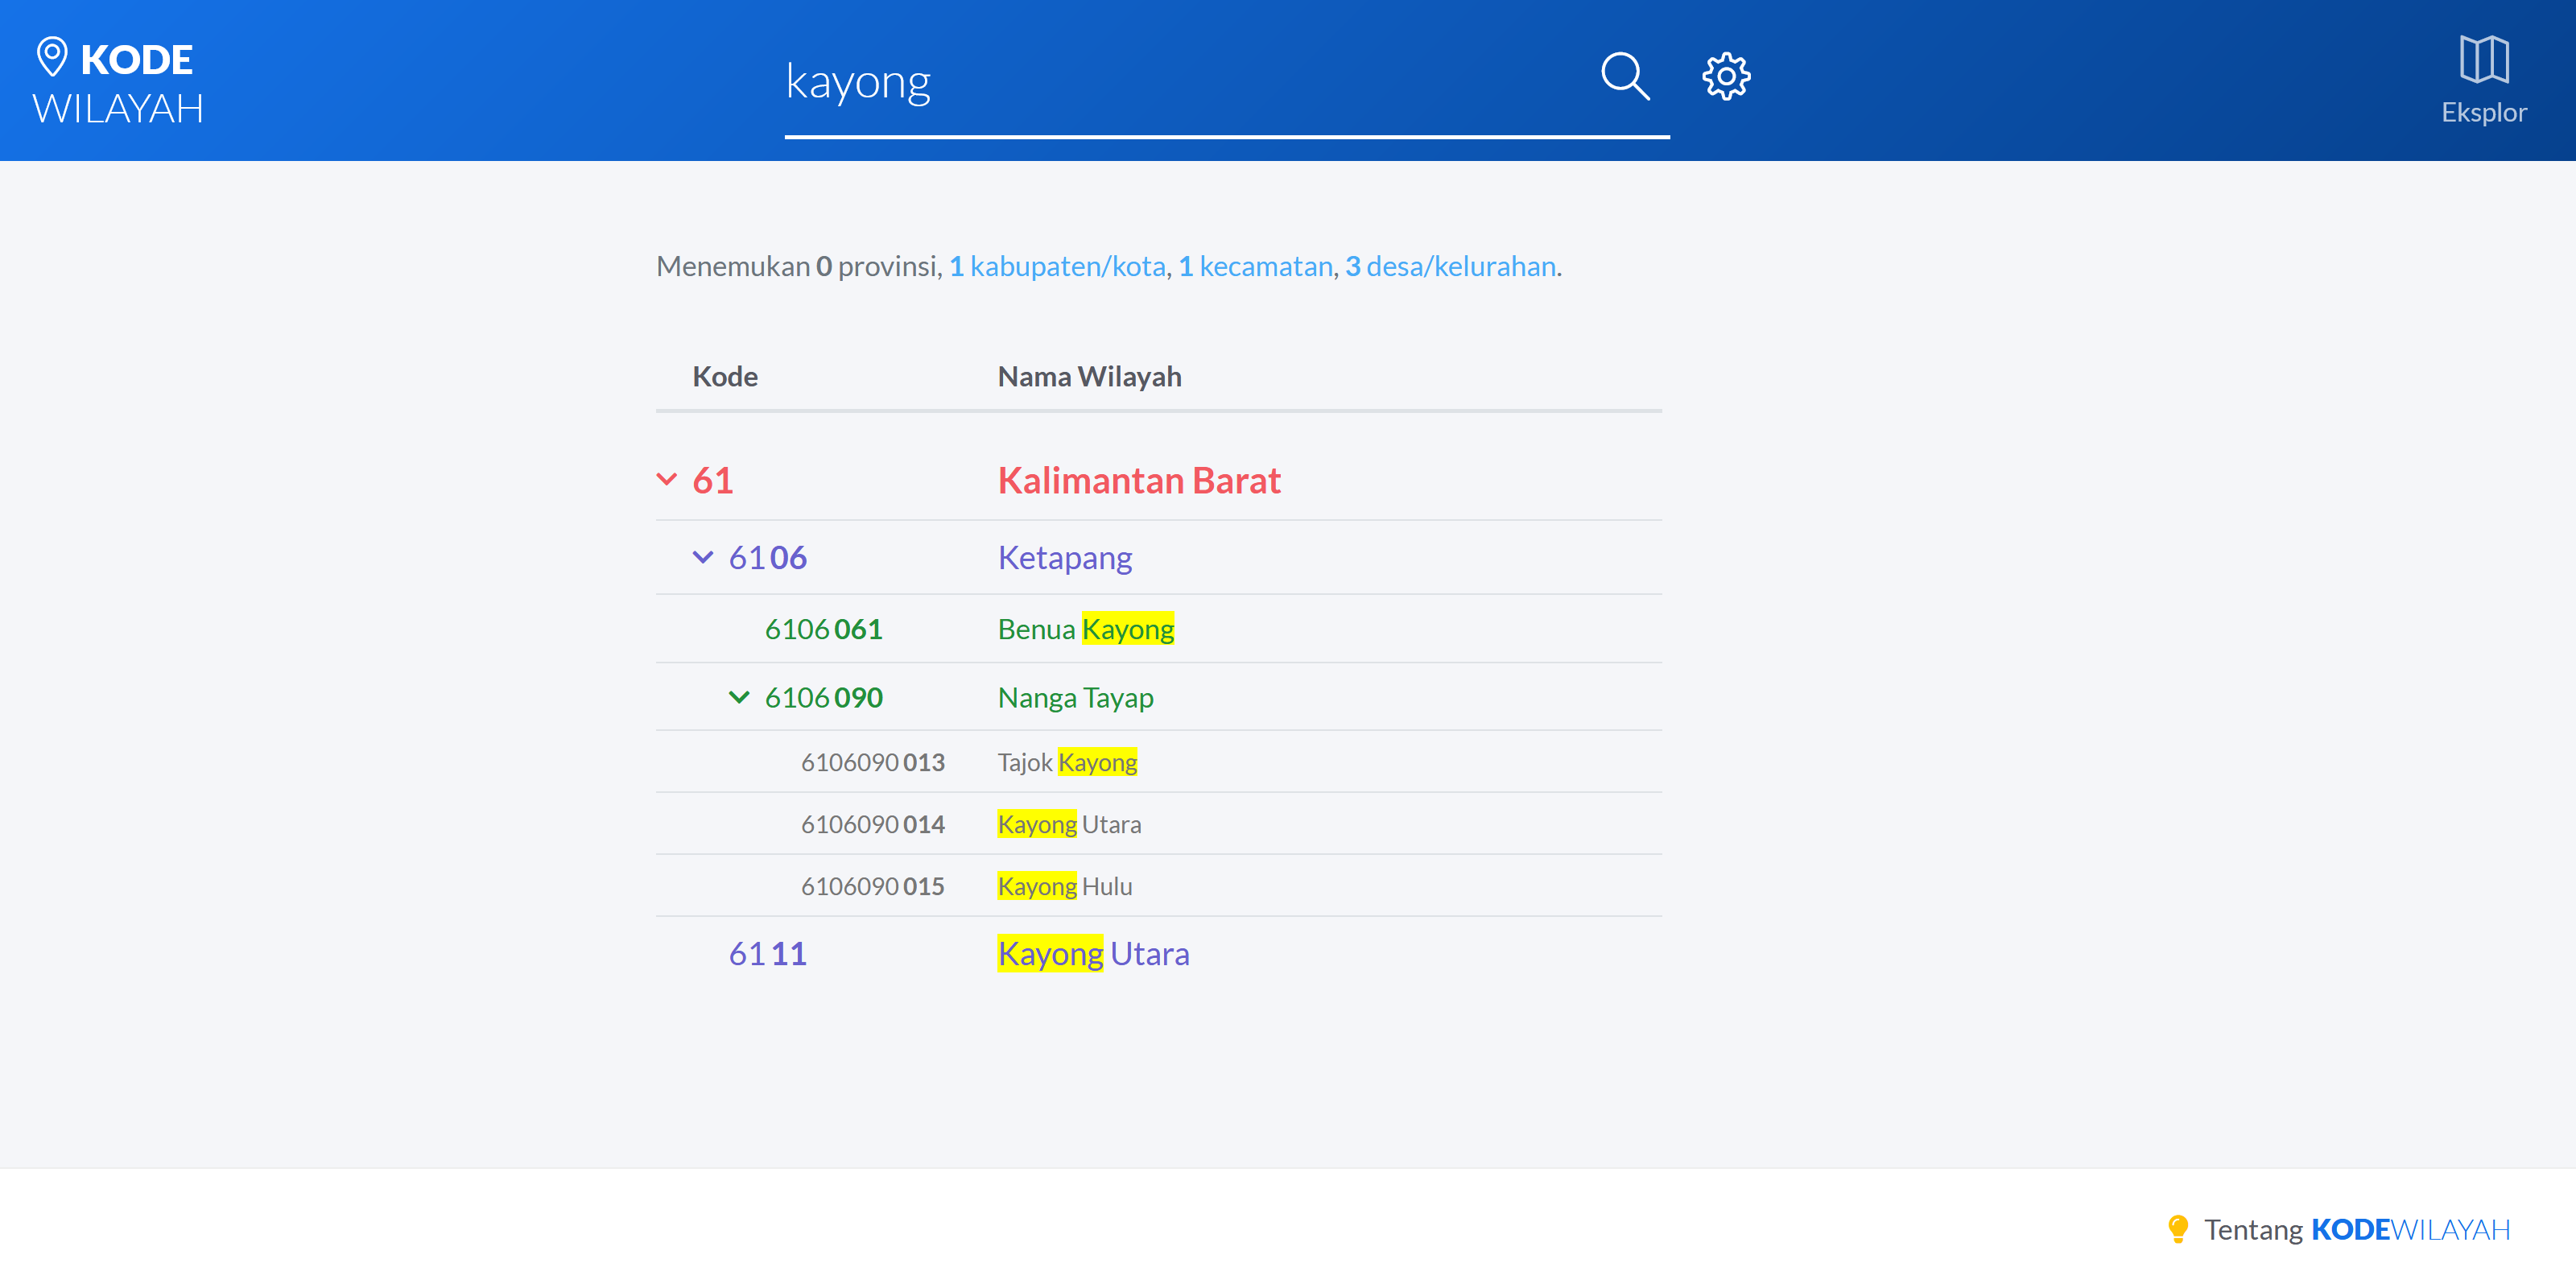The width and height of the screenshot is (2576, 1288).
Task: Select Tajok Kayong village name
Action: [1067, 762]
